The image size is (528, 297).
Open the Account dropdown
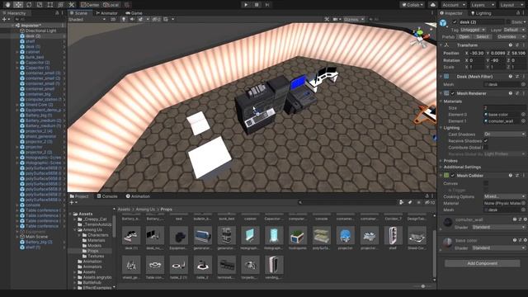[453, 5]
